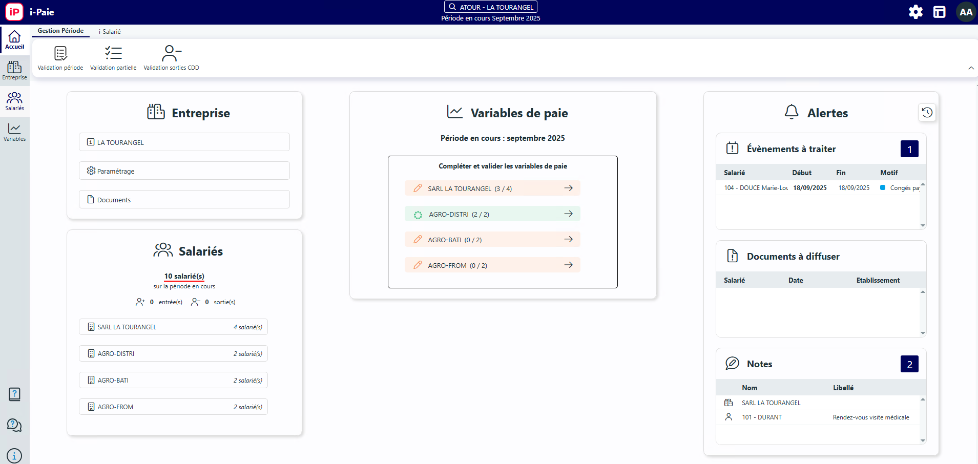
Task: Open Variables section in sidebar
Action: click(x=14, y=132)
